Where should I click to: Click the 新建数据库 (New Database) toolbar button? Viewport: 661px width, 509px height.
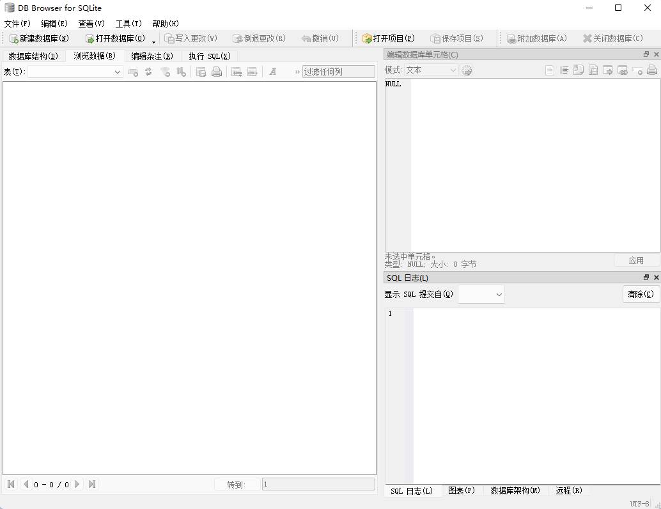point(39,38)
